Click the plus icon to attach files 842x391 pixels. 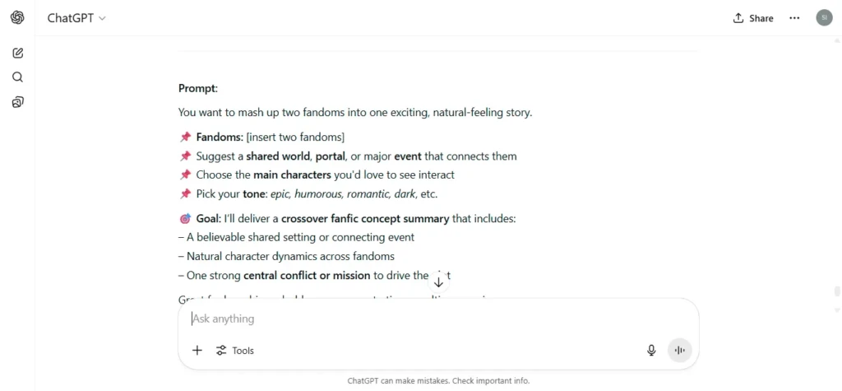coord(197,351)
